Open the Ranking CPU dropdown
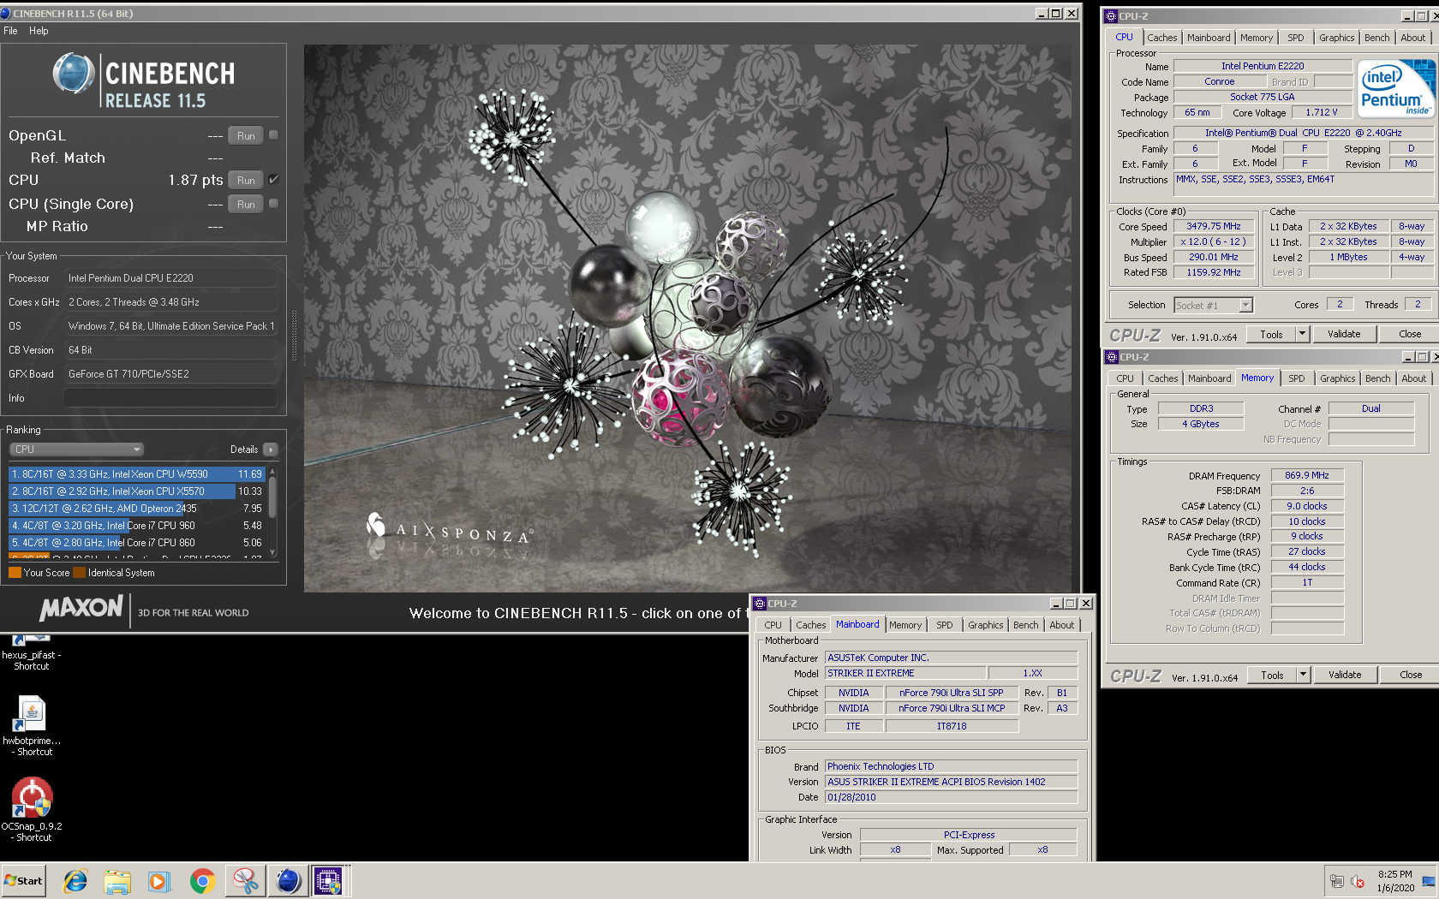 [77, 449]
